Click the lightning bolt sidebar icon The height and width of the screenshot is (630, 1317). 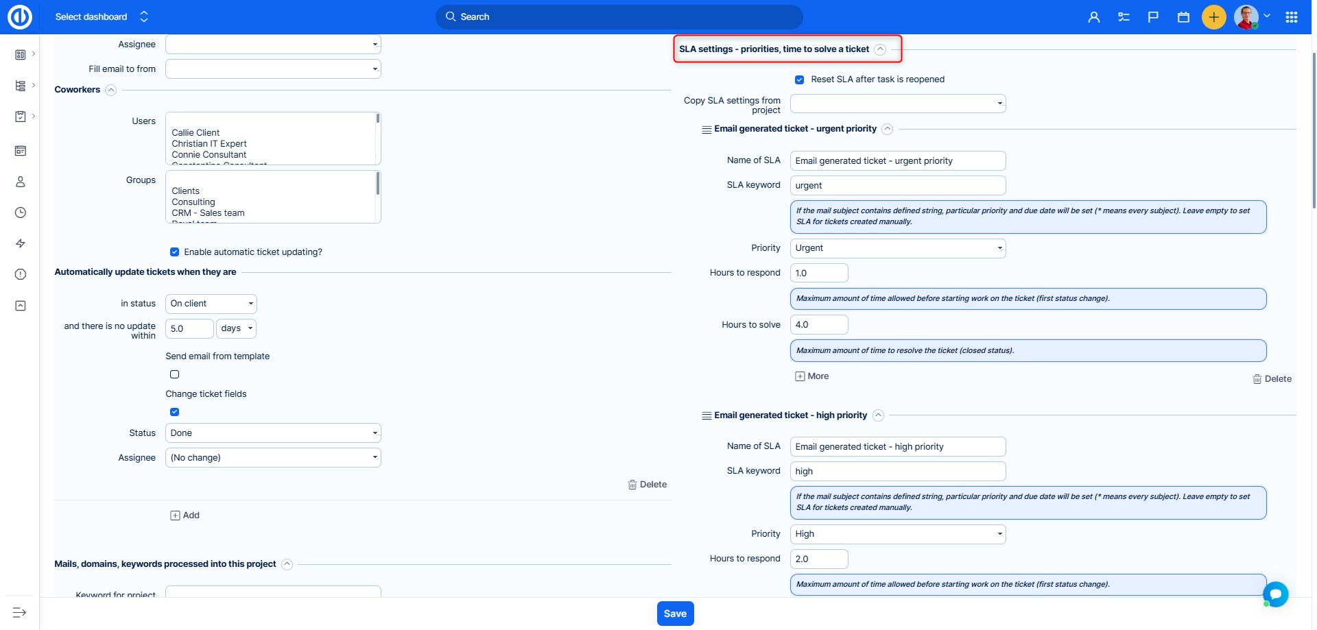(x=21, y=243)
